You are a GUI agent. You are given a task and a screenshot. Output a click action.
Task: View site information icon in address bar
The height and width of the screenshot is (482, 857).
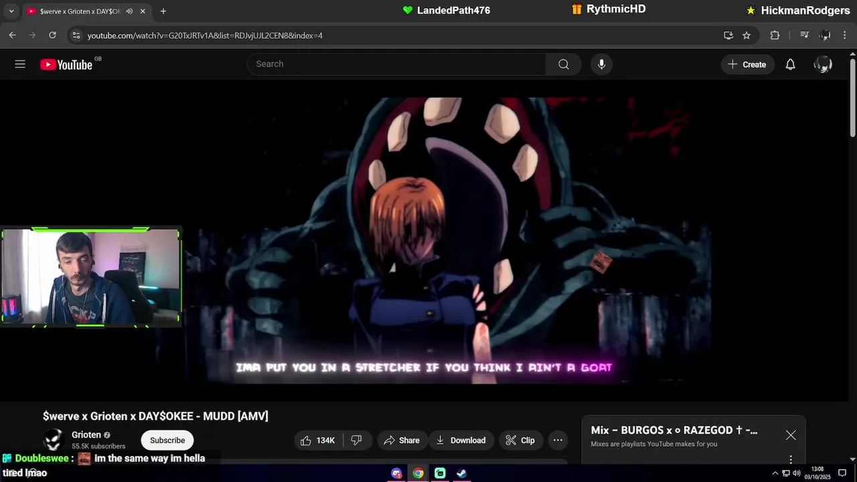pos(76,35)
